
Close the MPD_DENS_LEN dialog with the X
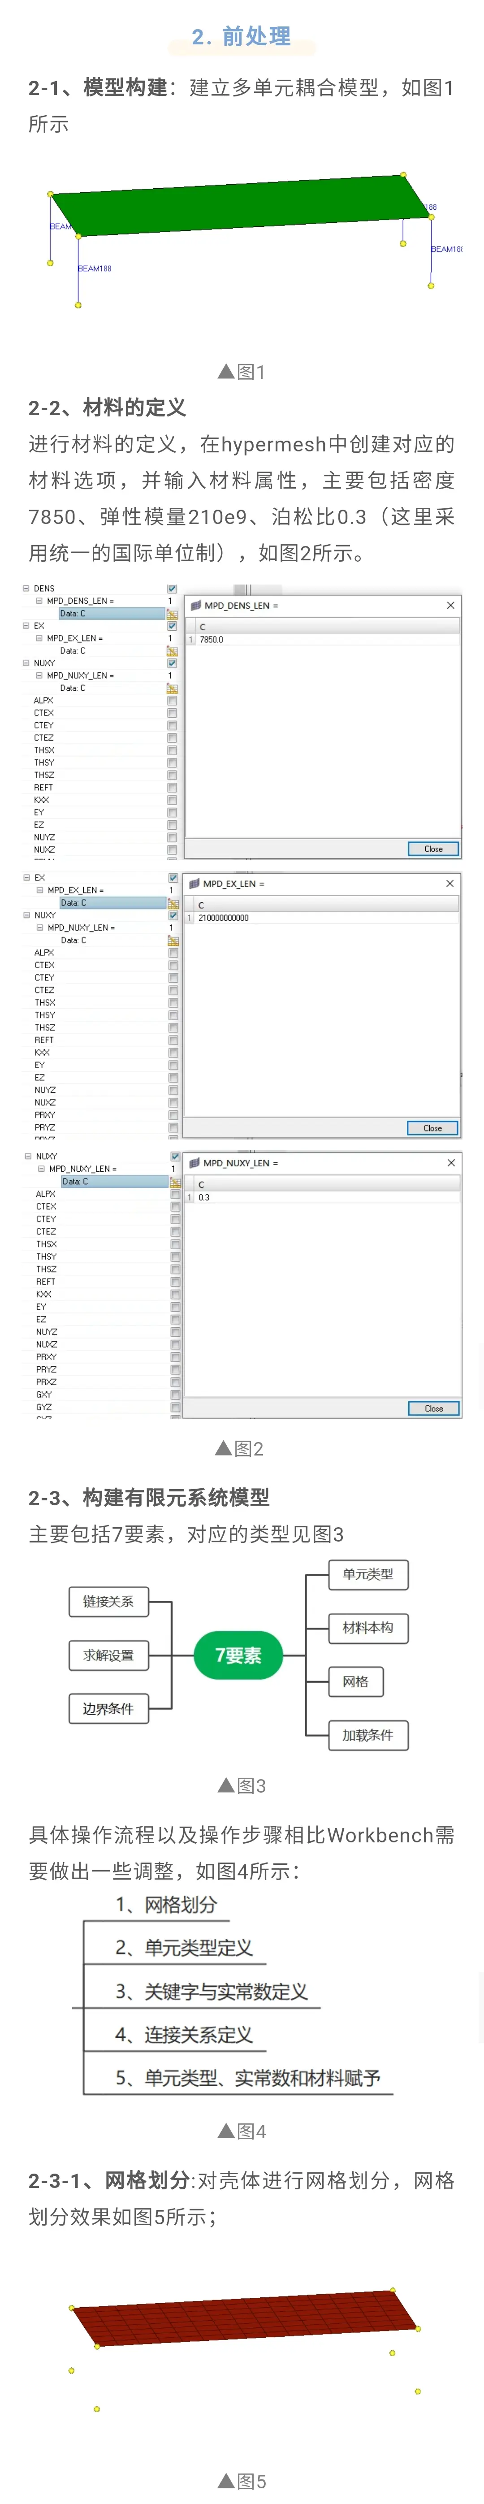pyautogui.click(x=450, y=606)
